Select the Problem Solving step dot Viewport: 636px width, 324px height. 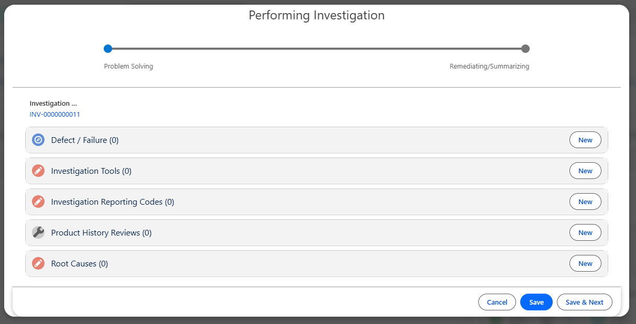[x=108, y=49]
